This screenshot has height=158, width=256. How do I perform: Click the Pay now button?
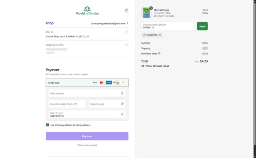[87, 136]
